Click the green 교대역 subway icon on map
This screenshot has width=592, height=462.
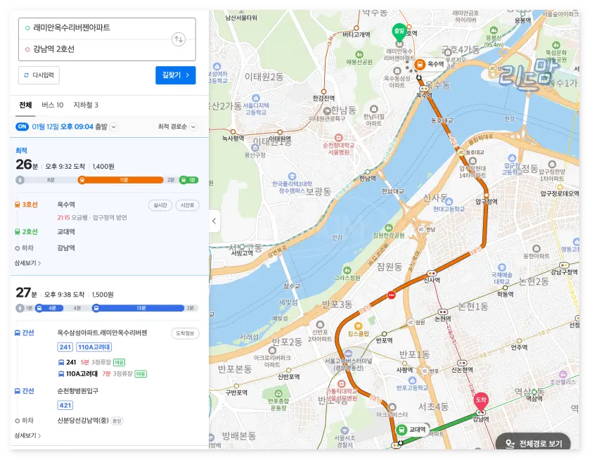pos(401,430)
